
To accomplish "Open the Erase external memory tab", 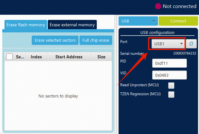I will pos(72,25).
